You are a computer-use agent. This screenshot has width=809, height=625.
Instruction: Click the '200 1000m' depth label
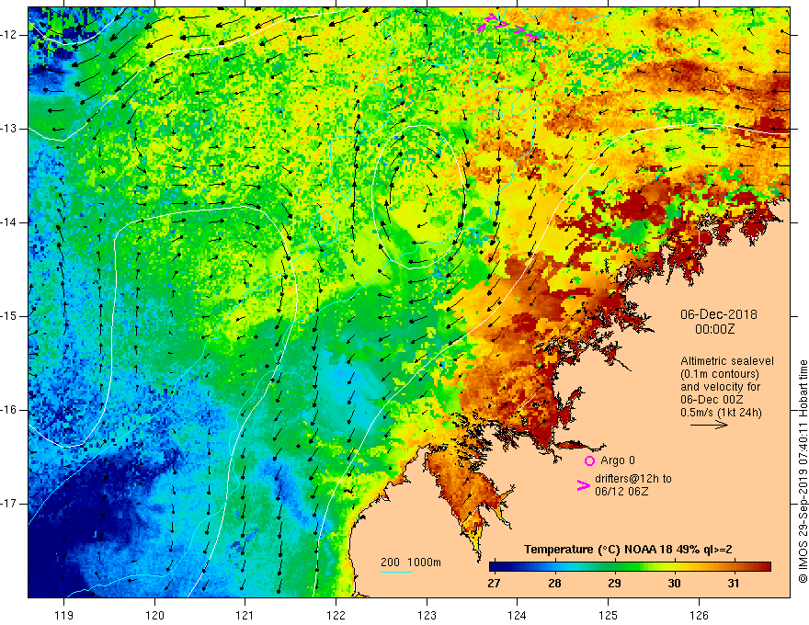pos(411,562)
